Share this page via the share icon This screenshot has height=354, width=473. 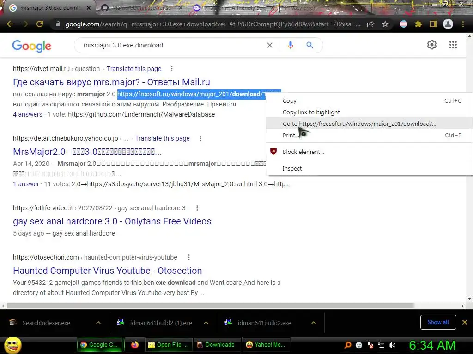pyautogui.click(x=370, y=24)
